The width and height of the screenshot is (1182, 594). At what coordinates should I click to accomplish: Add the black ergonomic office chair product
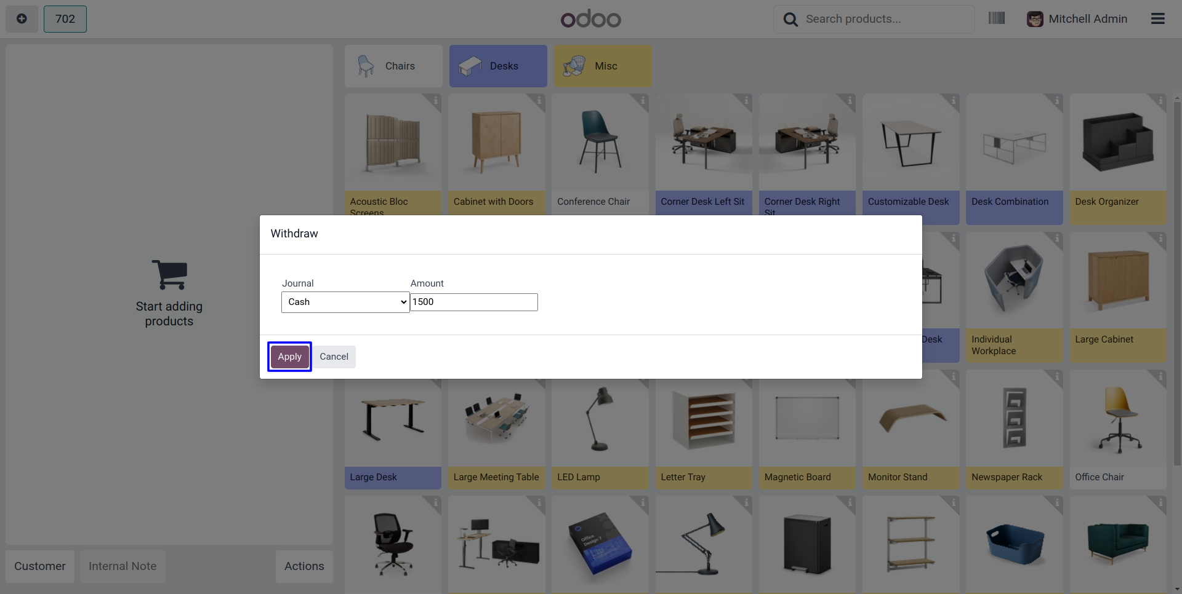393,545
